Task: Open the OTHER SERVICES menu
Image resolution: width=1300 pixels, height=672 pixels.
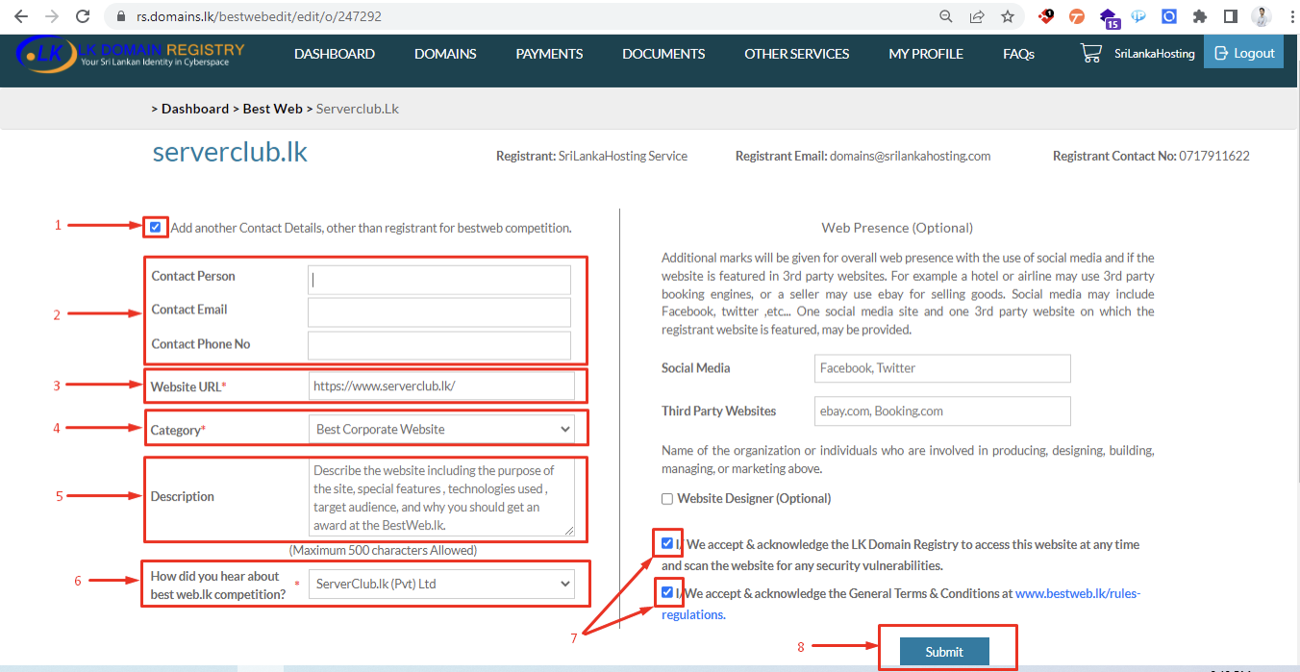Action: (796, 54)
